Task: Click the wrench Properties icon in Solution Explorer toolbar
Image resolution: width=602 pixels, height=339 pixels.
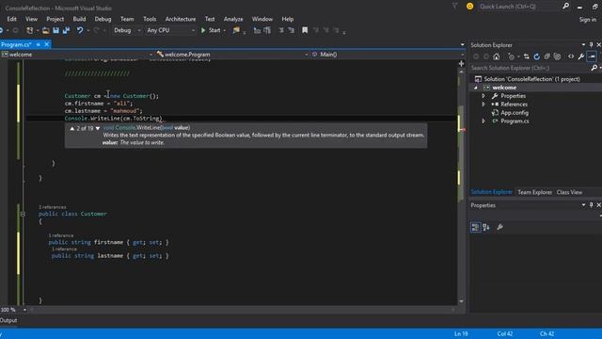Action: tap(581, 56)
